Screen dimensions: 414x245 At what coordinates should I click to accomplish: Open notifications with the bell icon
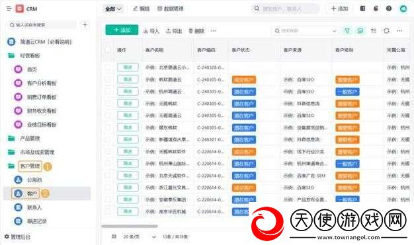[376, 9]
